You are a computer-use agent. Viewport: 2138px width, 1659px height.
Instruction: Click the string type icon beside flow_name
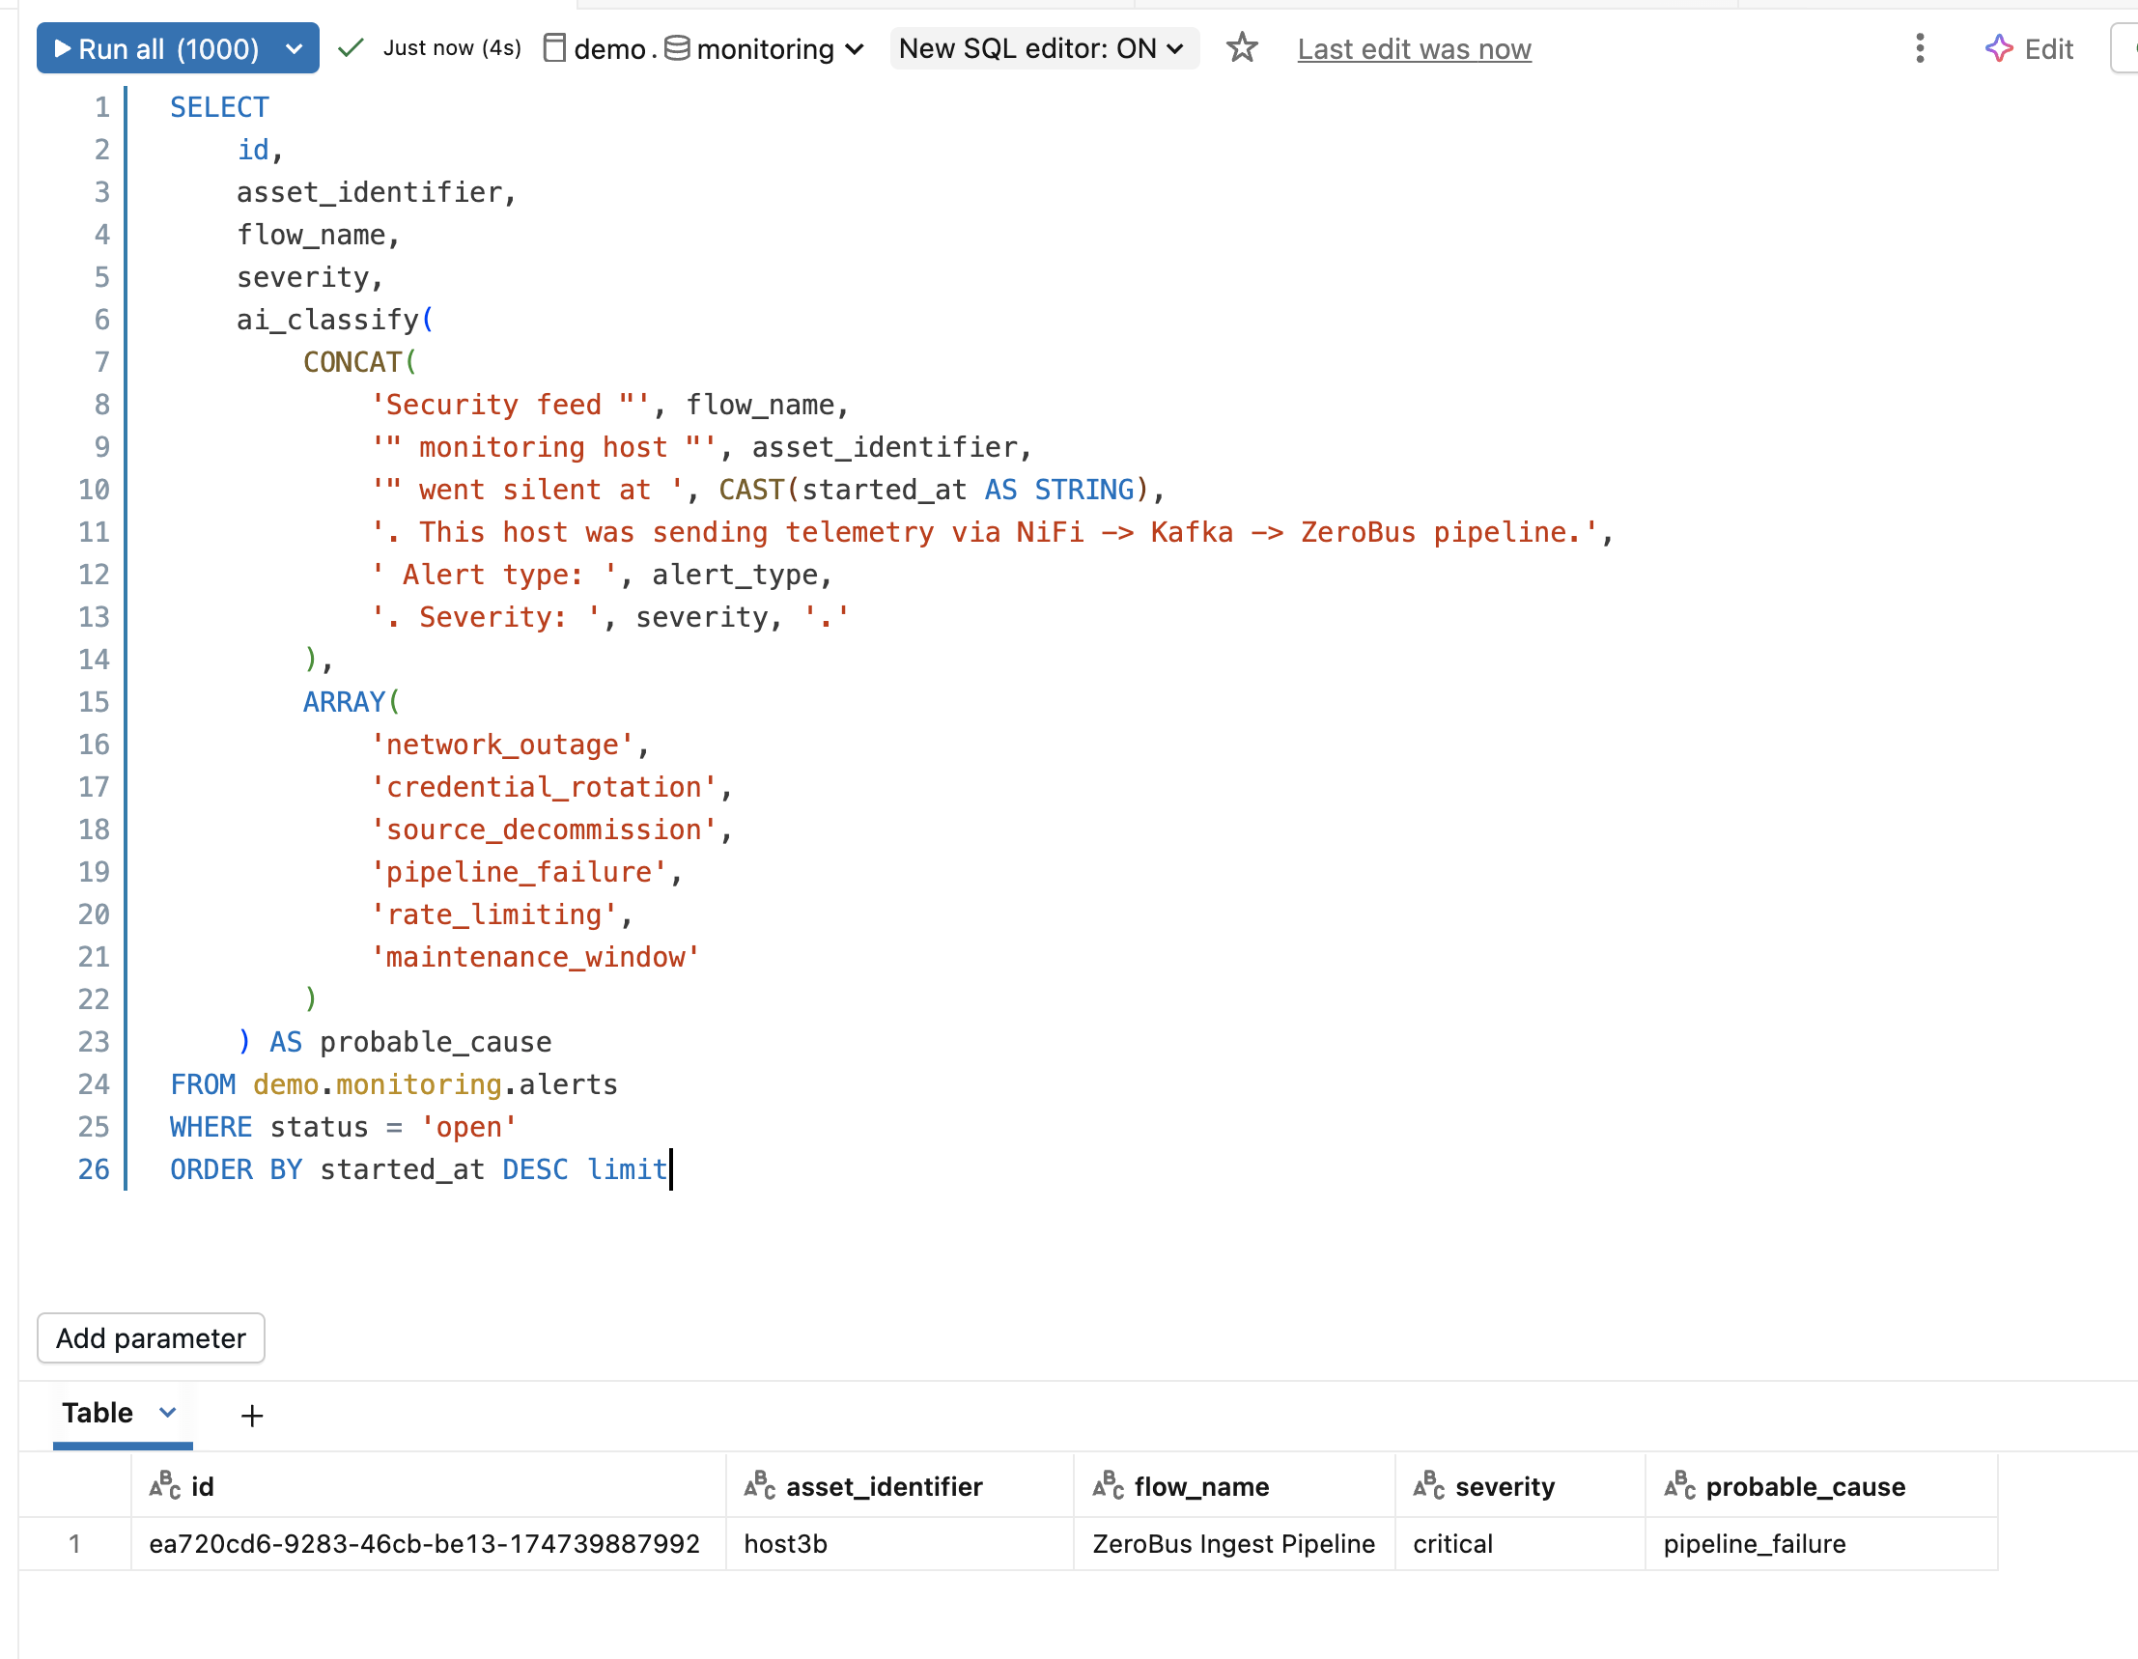[1109, 1486]
